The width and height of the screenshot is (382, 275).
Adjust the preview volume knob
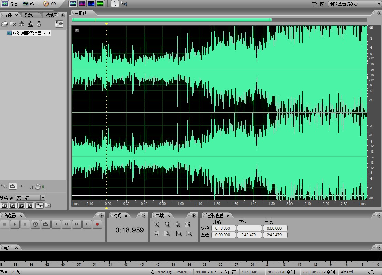(38, 187)
